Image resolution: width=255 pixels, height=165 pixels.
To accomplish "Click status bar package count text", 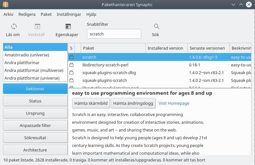I will coord(104,160).
